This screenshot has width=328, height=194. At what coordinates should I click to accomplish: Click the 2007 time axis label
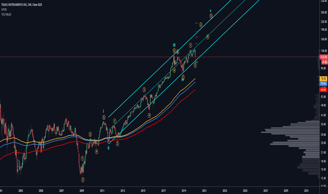tap(61, 190)
